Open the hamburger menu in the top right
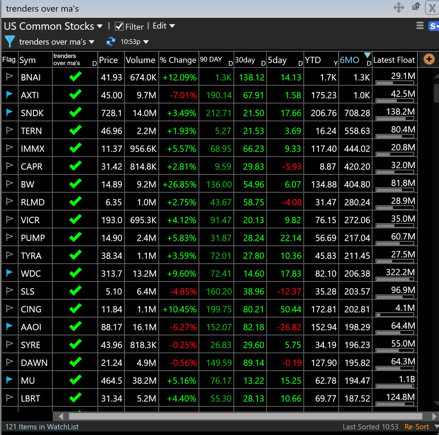 pos(420,26)
